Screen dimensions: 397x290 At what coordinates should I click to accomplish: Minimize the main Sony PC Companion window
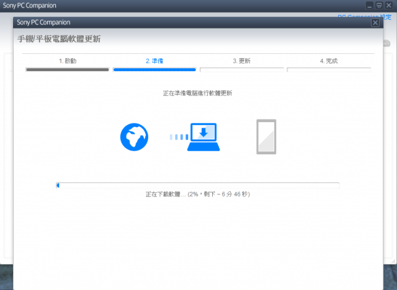click(370, 5)
